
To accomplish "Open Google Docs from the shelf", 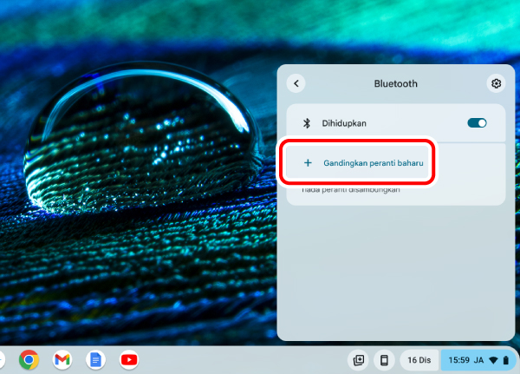I will pyautogui.click(x=94, y=359).
